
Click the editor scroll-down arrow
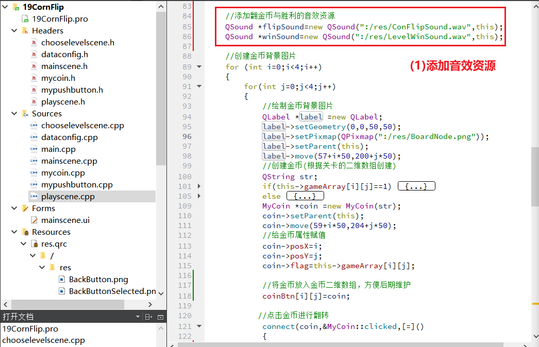pyautogui.click(x=535, y=337)
